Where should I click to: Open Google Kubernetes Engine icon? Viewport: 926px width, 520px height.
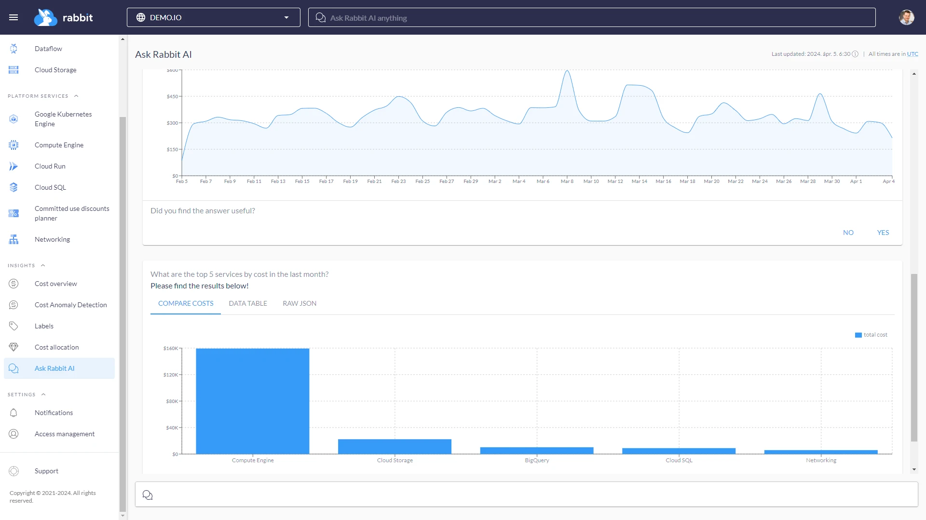(14, 119)
